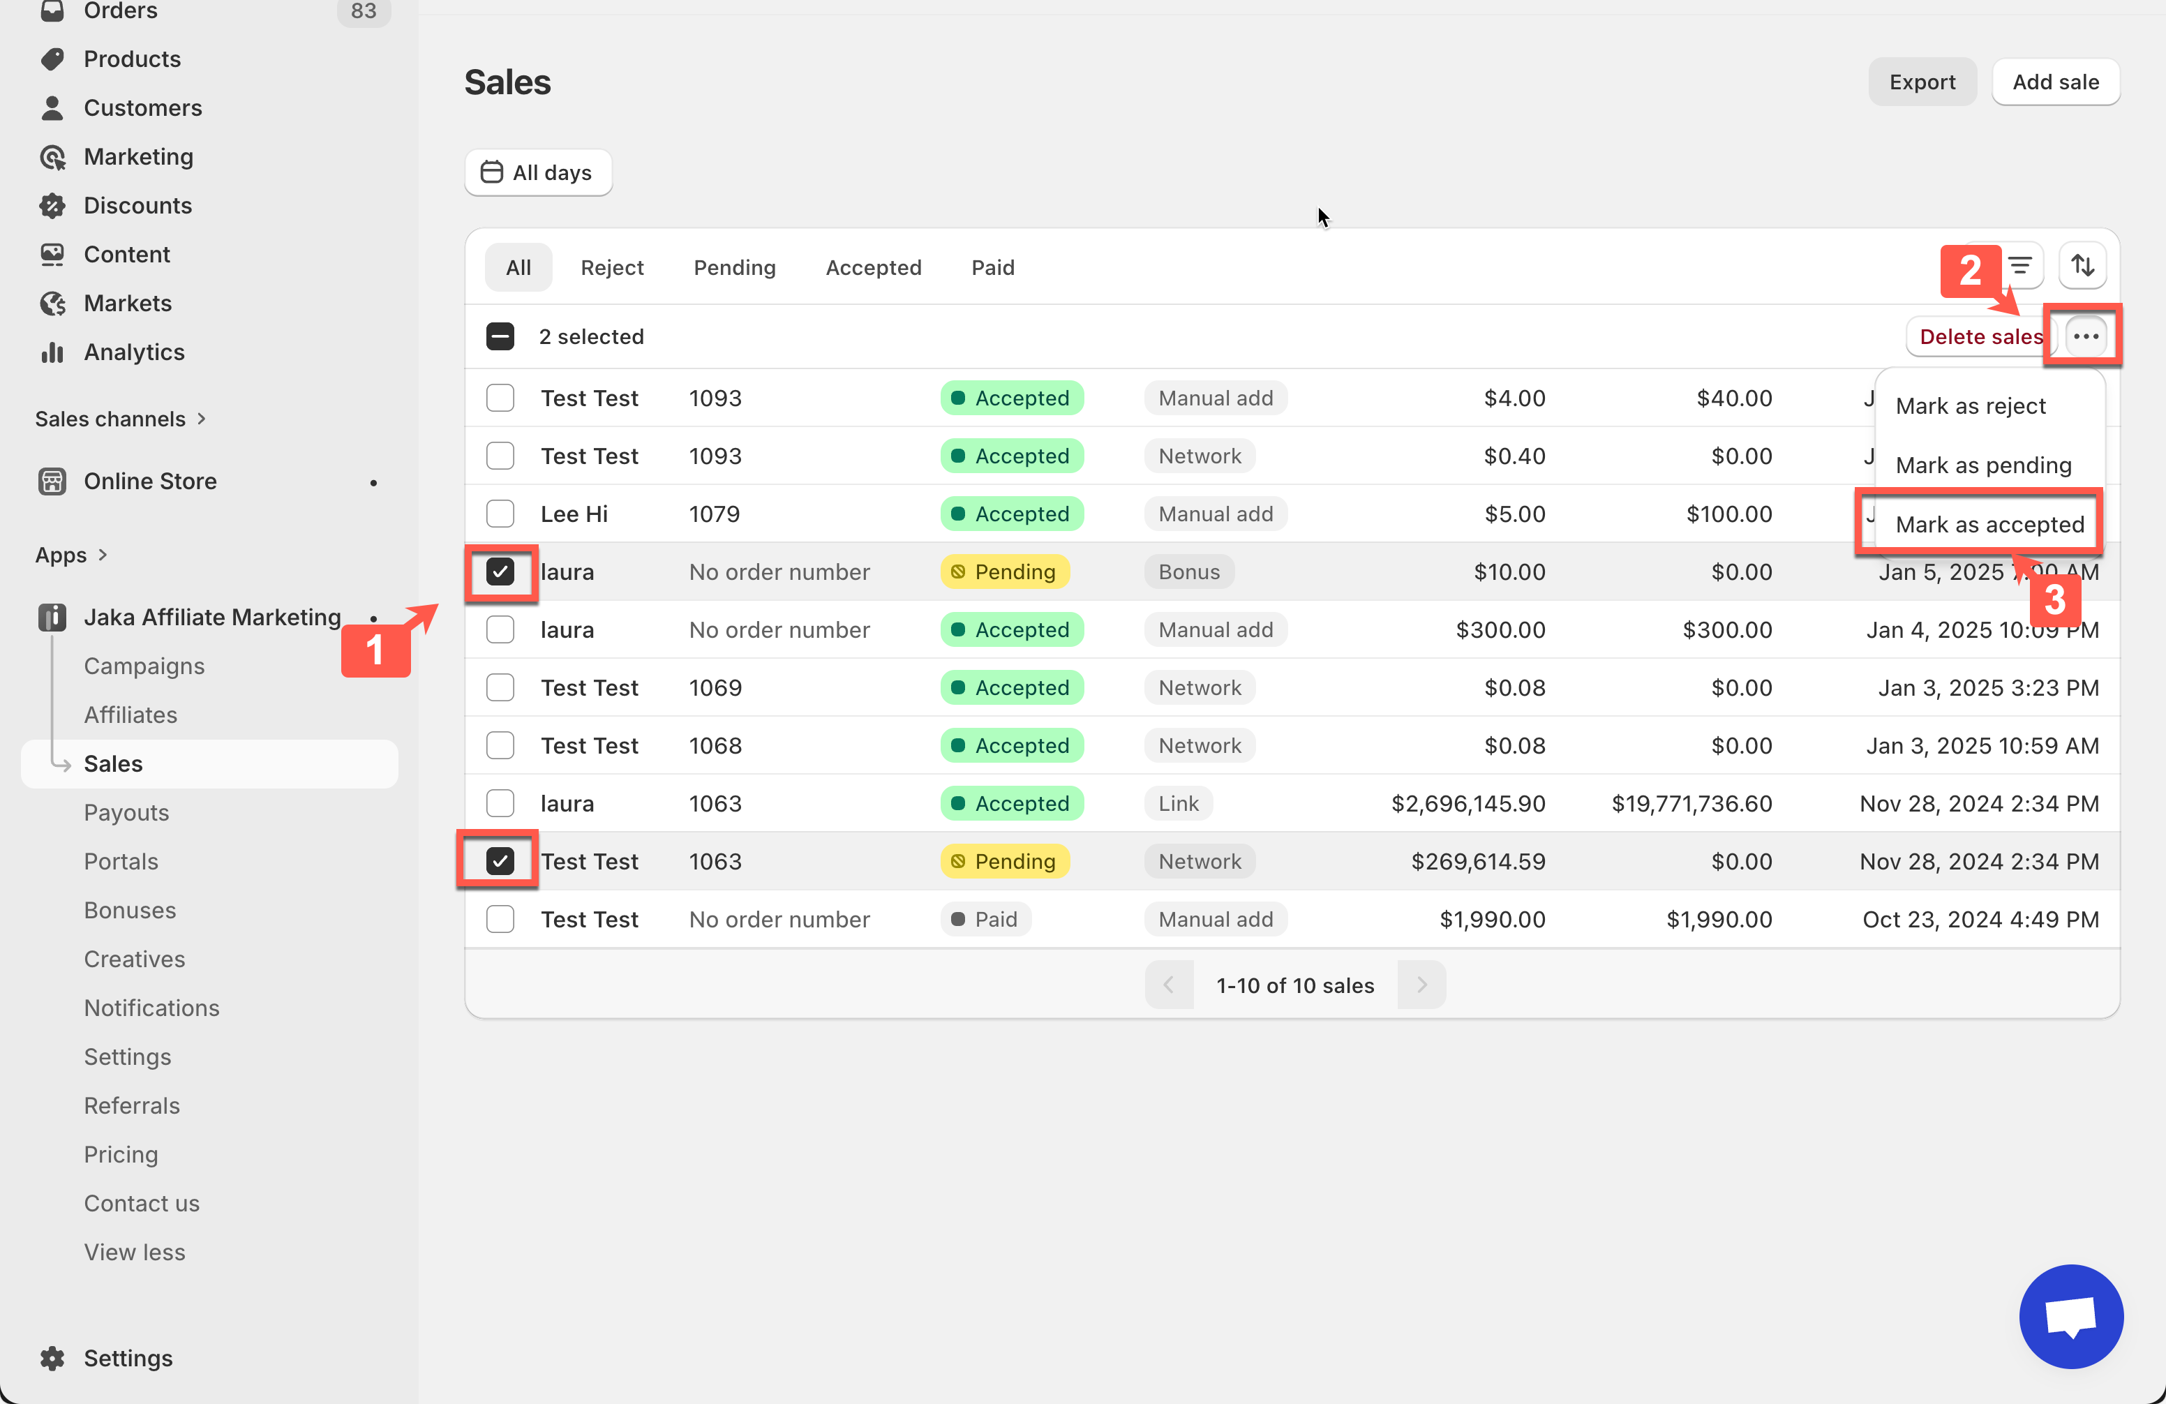Click the Analytics bar chart icon

[x=53, y=352]
